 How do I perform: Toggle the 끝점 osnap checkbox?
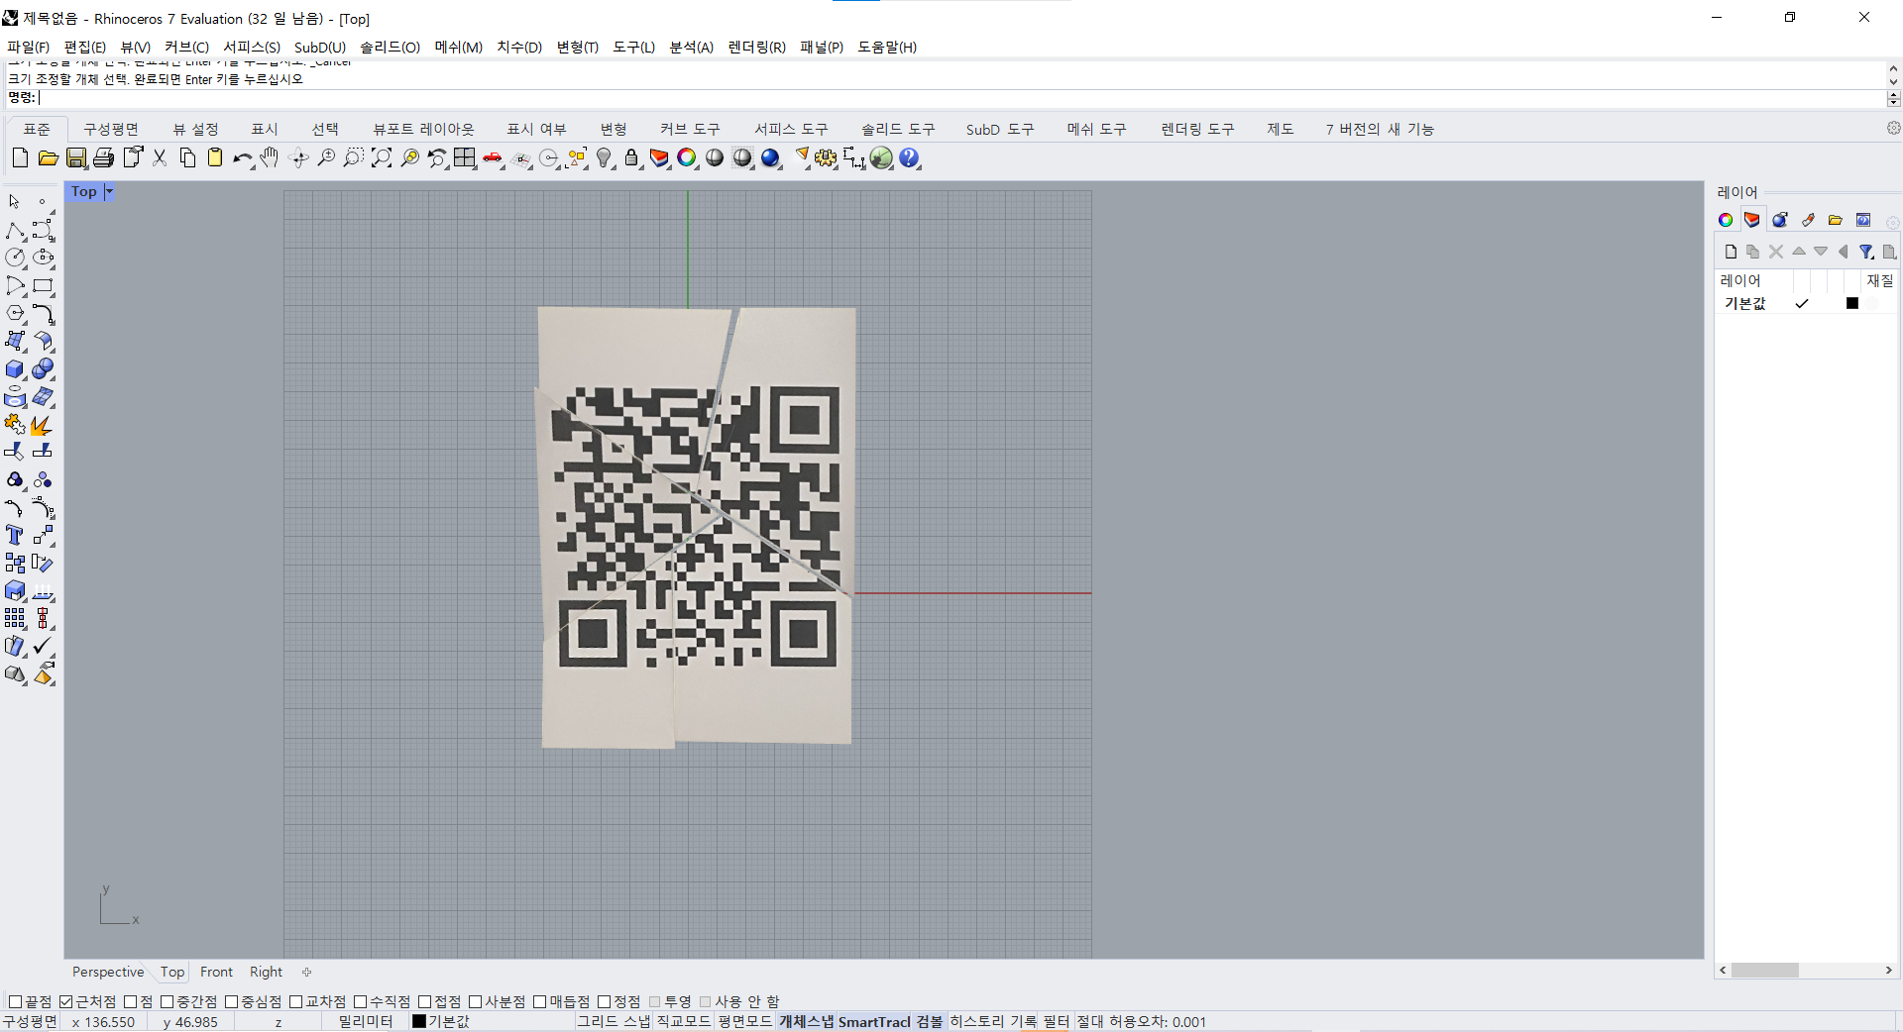pos(15,1001)
